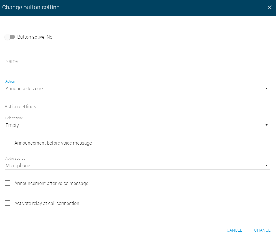Select the 'Announce to zone' value text
Image resolution: width=276 pixels, height=235 pixels.
[x=24, y=88]
